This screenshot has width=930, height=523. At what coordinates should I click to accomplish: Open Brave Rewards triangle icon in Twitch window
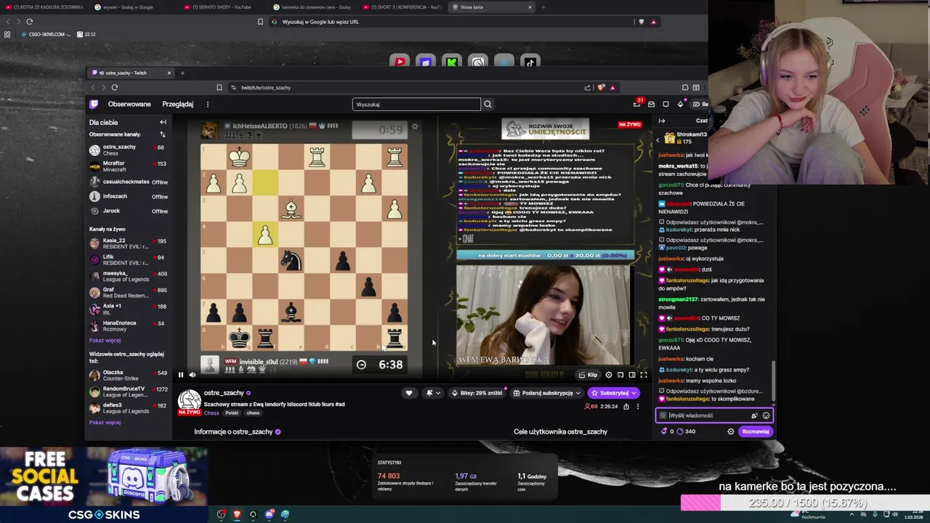coord(612,87)
